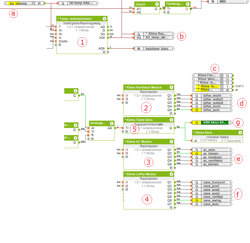250x243 pixels.
Task: Add input via plus under Klima Ventilator I2
Action: pyautogui.click(x=127, y=103)
